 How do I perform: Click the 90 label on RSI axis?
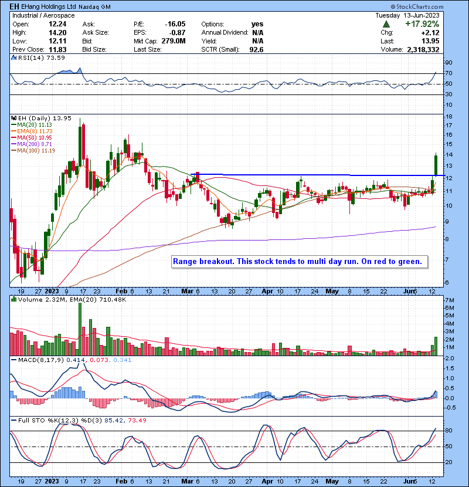(x=449, y=63)
